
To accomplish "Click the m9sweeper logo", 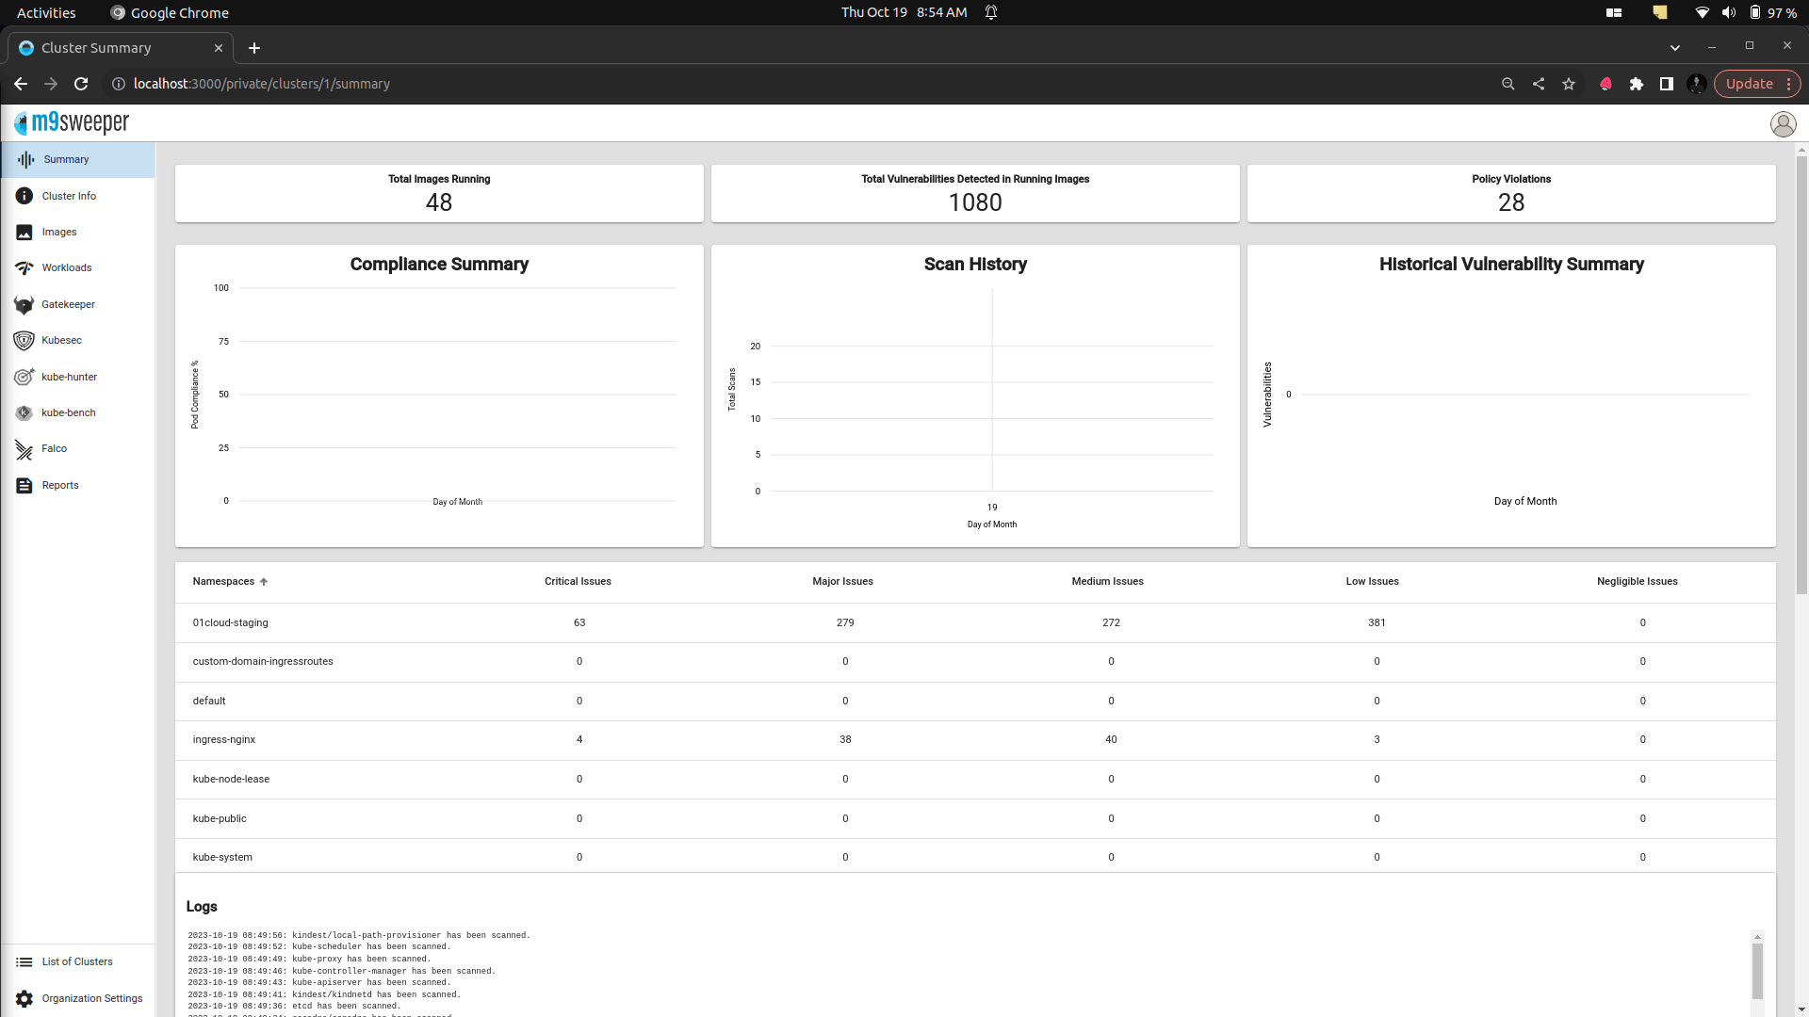I will click(72, 122).
